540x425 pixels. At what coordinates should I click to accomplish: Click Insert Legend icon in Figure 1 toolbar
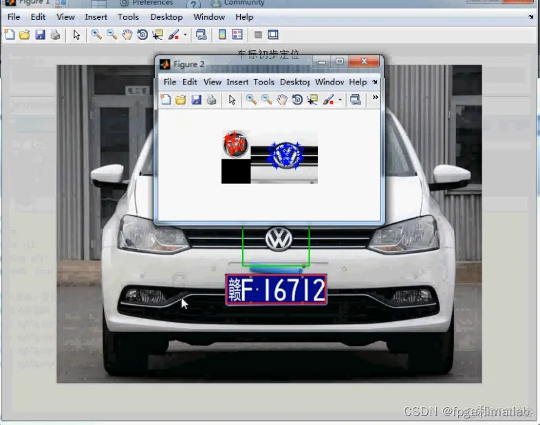(x=237, y=35)
